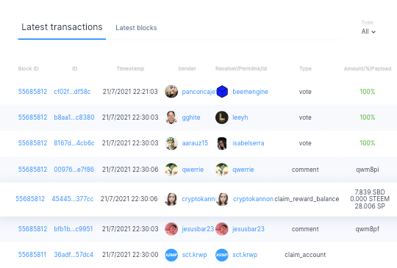Click the qwm8pf payload text
This screenshot has width=397, height=268.
368,229
